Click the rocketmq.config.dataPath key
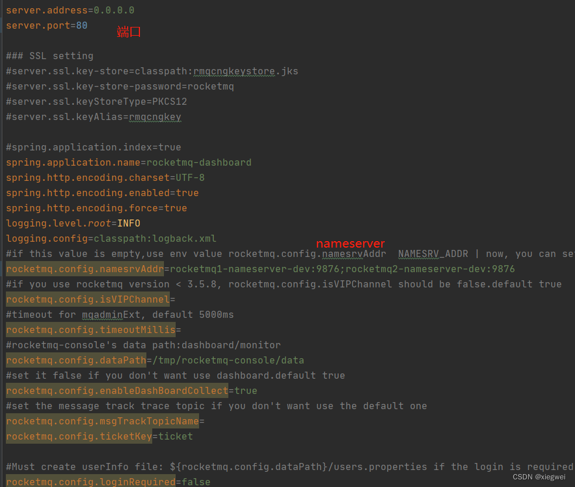 tap(76, 361)
